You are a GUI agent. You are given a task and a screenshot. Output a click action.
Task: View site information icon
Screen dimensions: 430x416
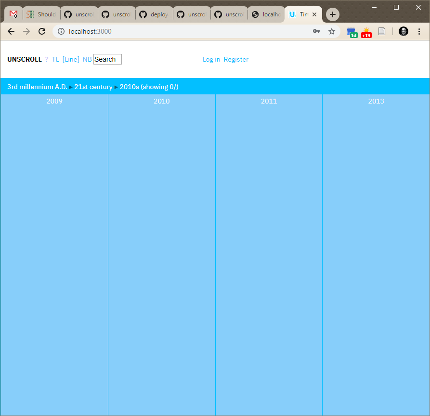pos(61,31)
